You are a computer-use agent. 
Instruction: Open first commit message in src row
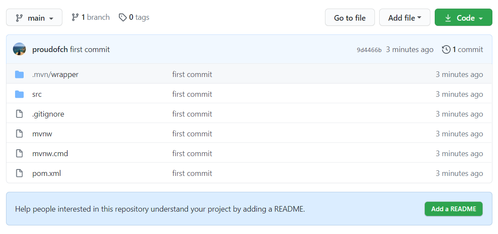(192, 94)
